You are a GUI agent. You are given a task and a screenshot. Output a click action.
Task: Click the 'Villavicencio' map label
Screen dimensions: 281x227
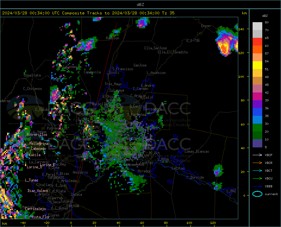tap(70, 67)
